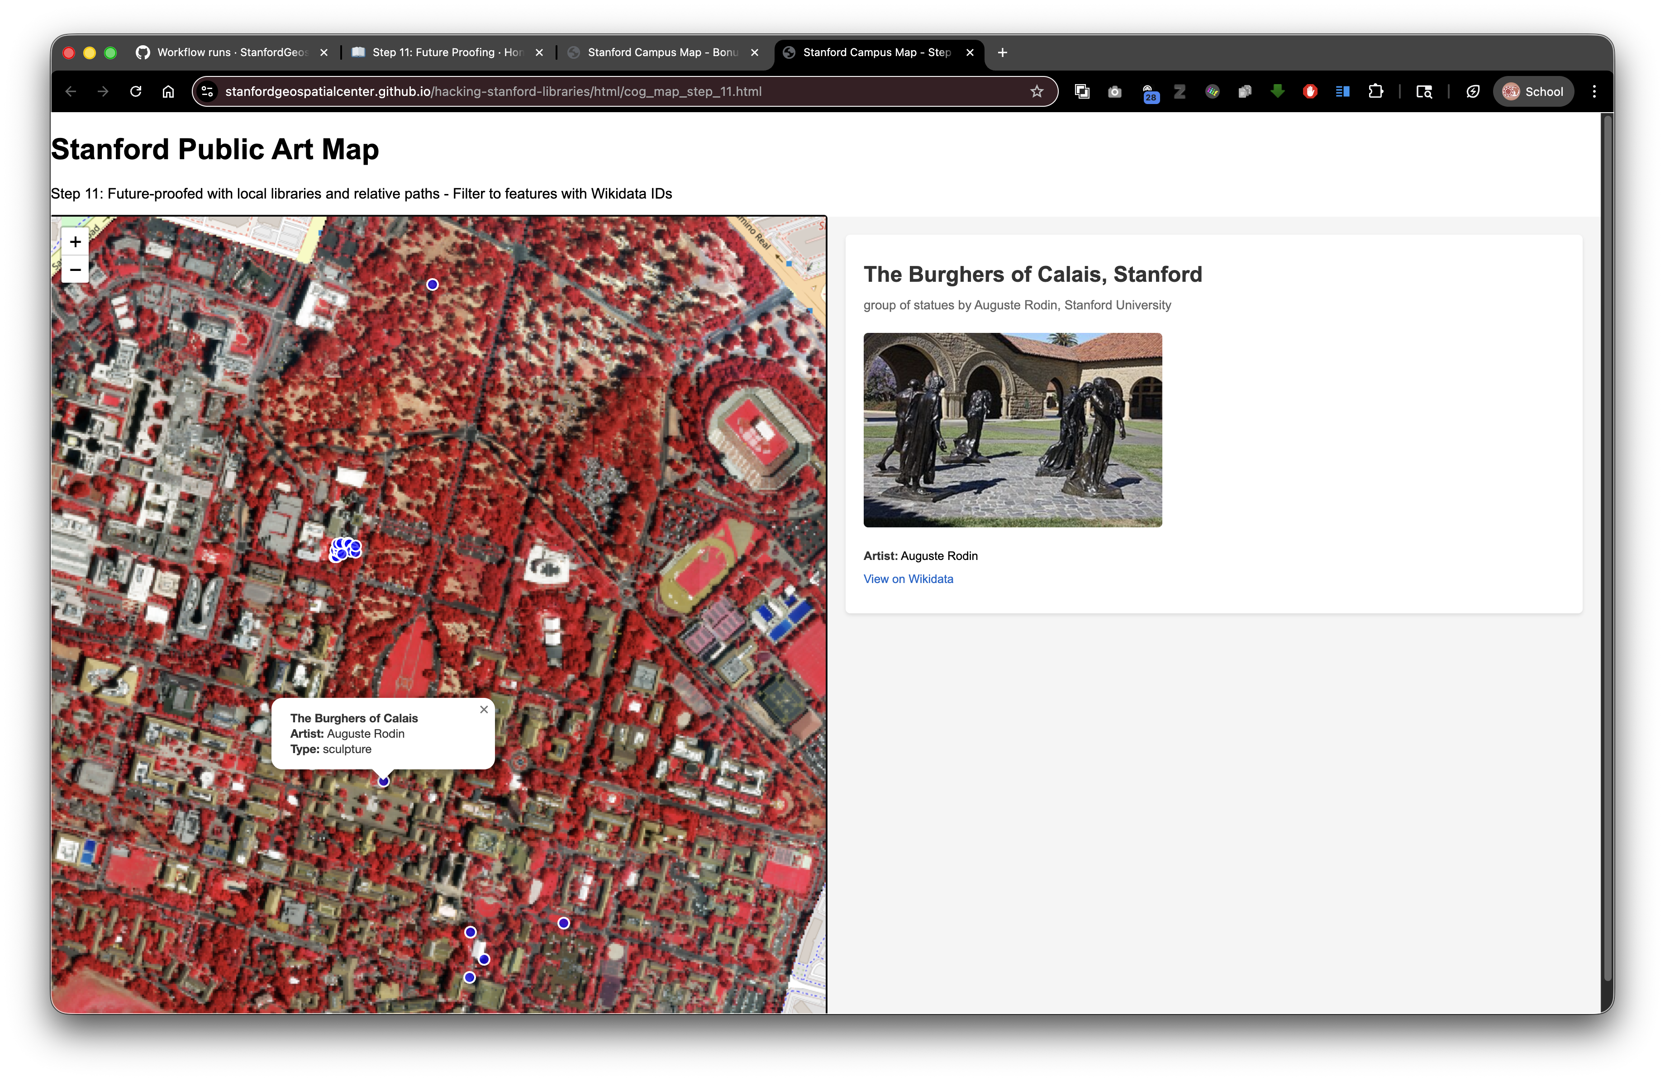Open the IIIF extension icon
The image size is (1665, 1081).
[1212, 91]
